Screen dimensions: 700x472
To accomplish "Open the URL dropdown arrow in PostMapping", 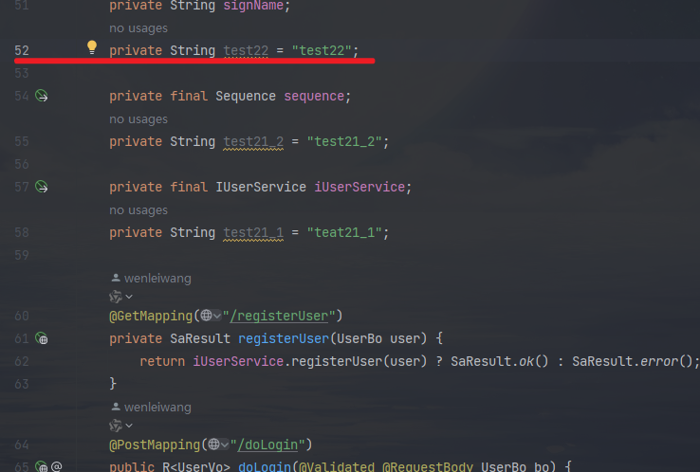I will click(x=226, y=445).
